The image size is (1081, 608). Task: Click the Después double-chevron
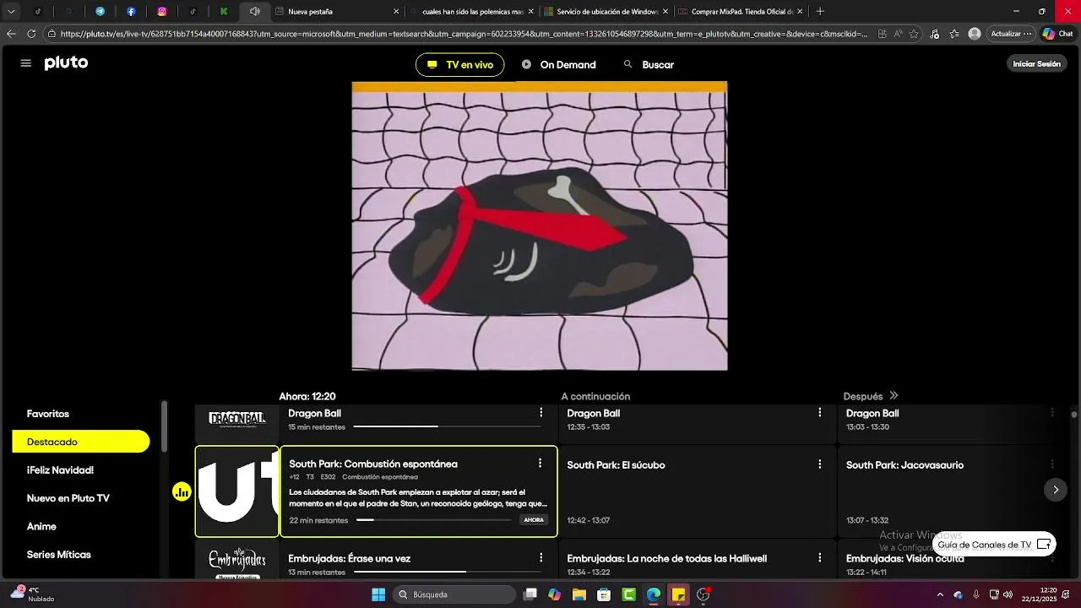coord(894,396)
